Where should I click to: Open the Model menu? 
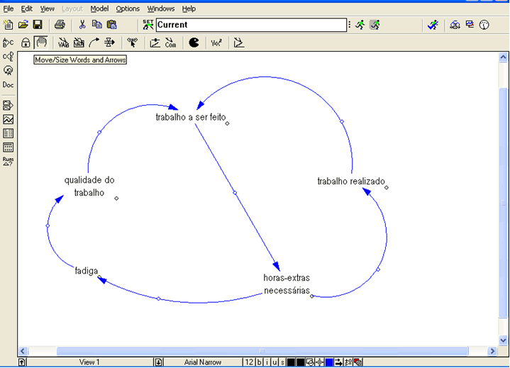(x=99, y=9)
